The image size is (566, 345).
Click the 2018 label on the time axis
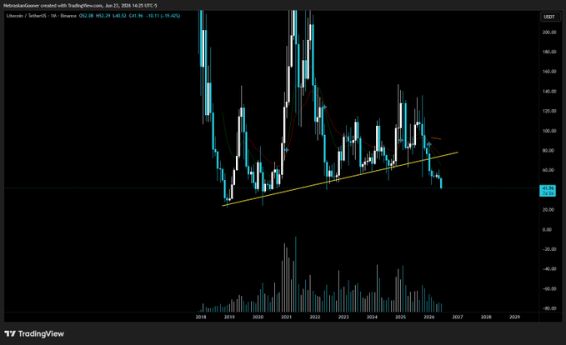(201, 317)
